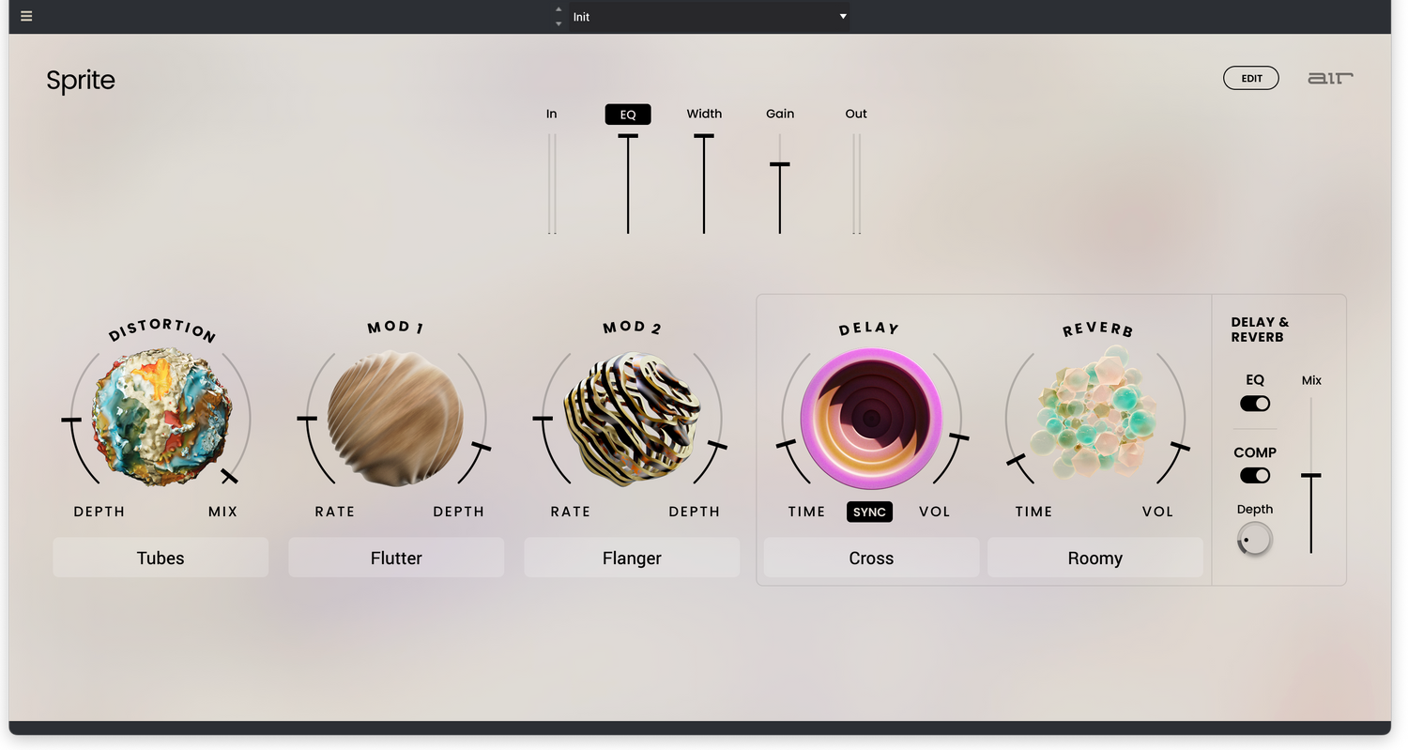Toggle the COMP switch
The width and height of the screenshot is (1408, 750).
click(x=1255, y=476)
